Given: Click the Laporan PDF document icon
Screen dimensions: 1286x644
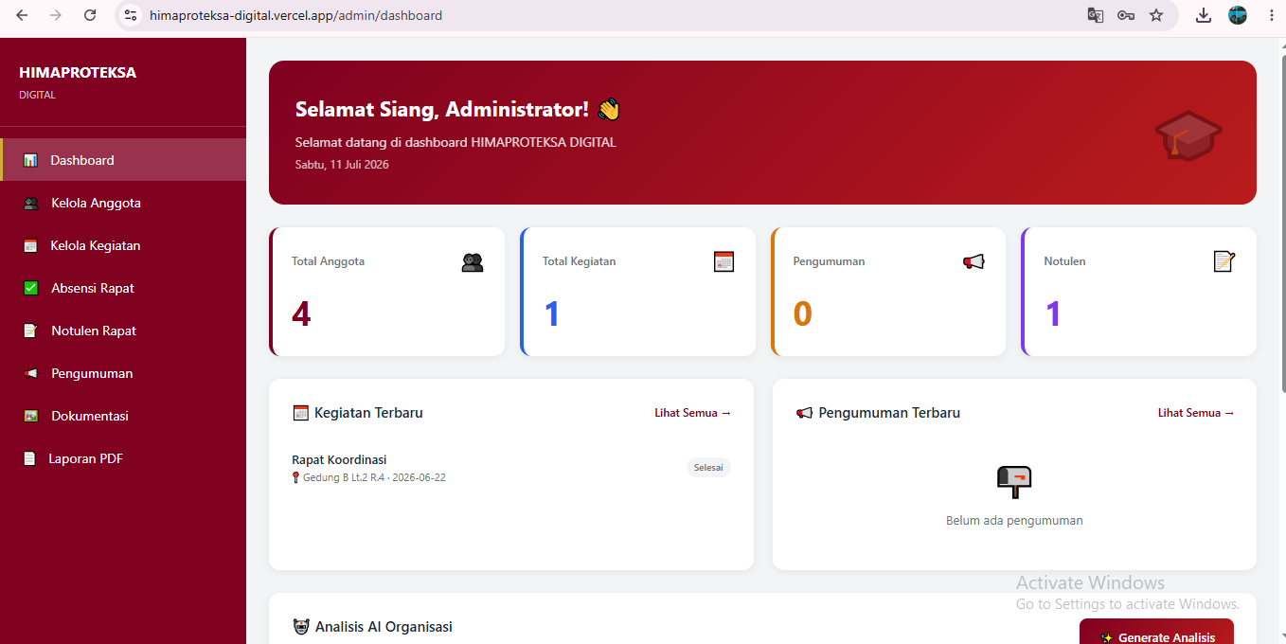Looking at the screenshot, I should pos(29,458).
